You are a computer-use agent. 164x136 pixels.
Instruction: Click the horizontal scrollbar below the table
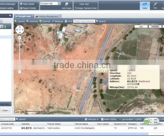(x=74, y=134)
